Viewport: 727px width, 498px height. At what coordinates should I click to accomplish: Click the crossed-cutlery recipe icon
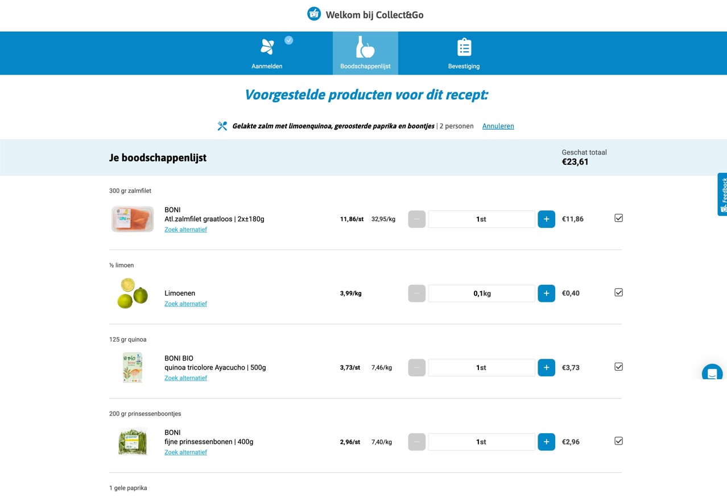tap(222, 126)
